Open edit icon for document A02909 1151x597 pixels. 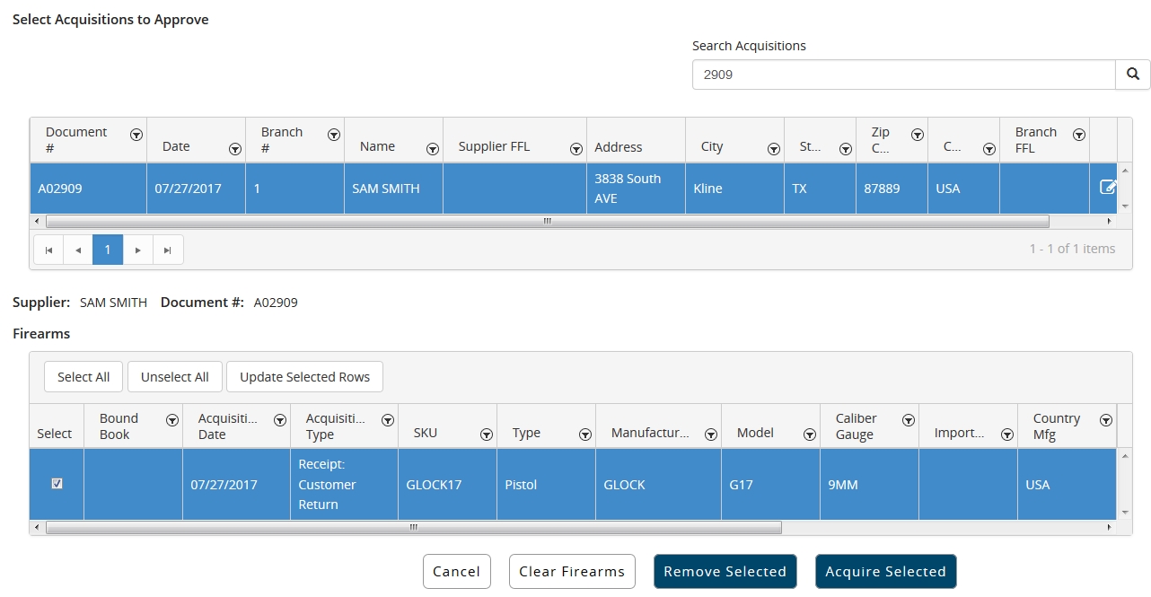(1108, 188)
